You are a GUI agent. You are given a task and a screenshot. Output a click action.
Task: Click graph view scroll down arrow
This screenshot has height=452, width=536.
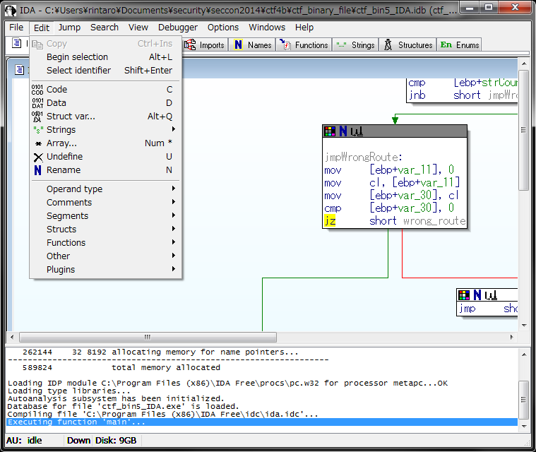tap(524, 326)
